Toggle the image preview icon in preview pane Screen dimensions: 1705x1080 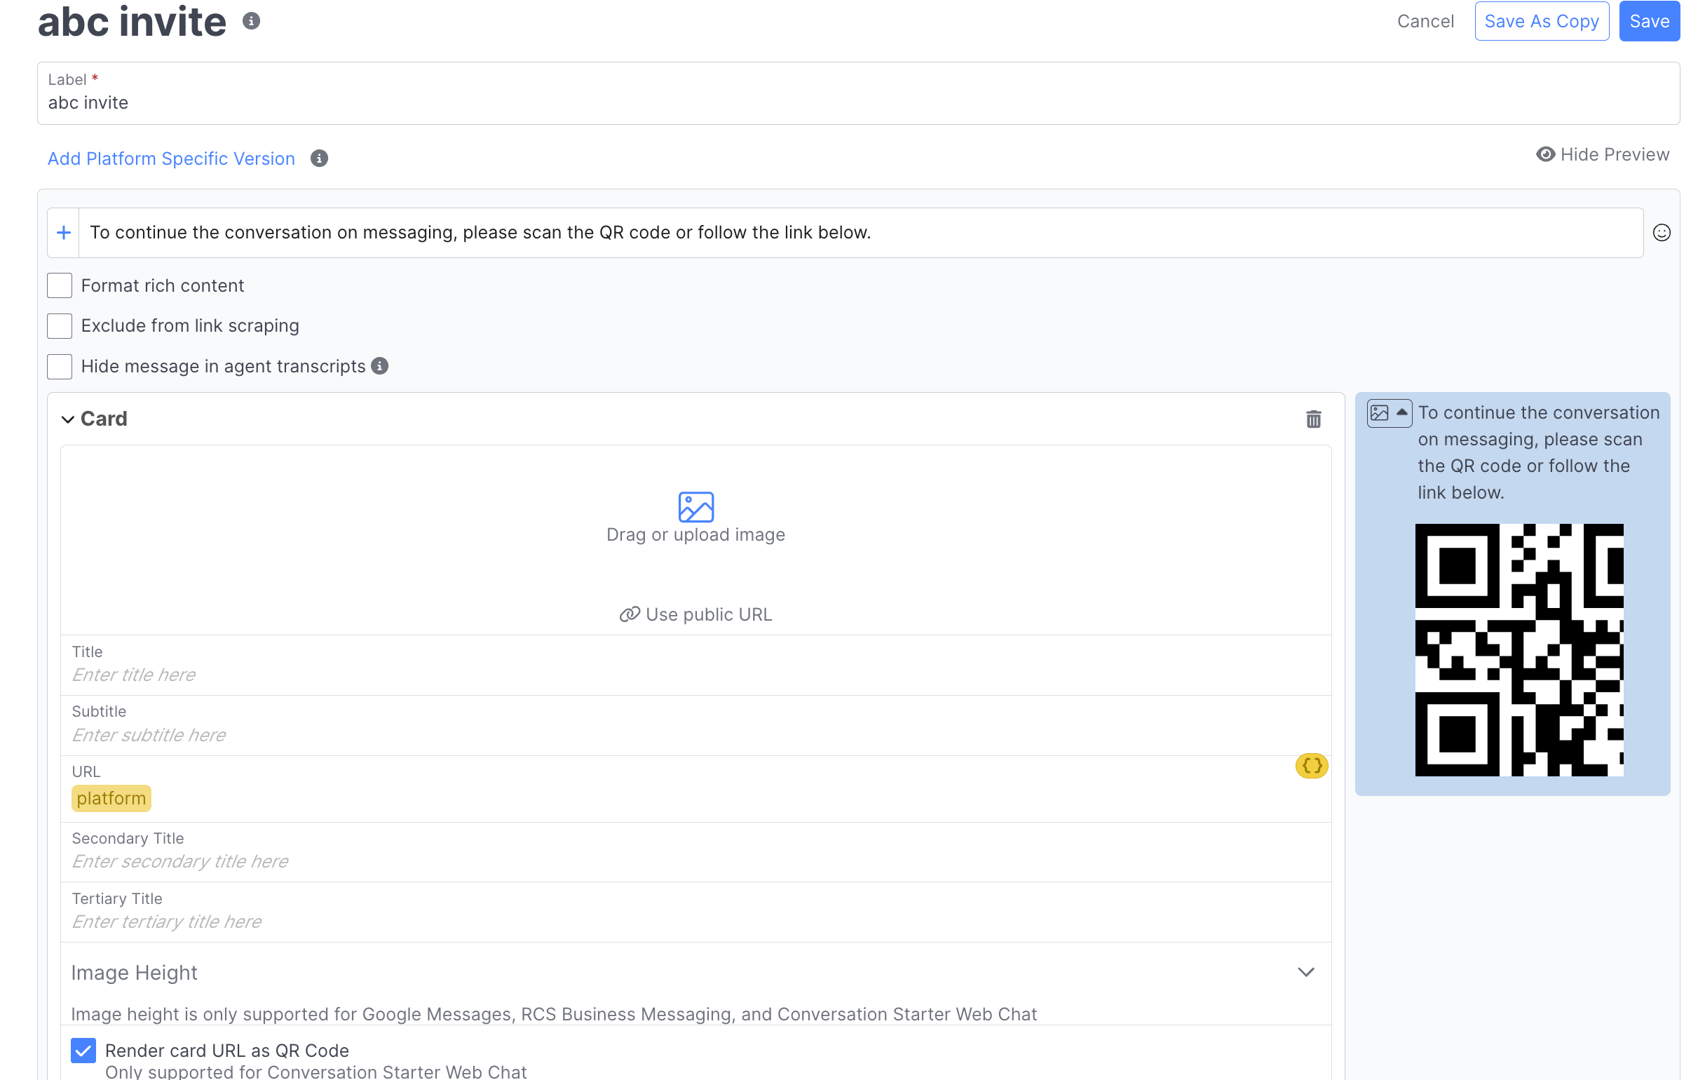click(1389, 413)
